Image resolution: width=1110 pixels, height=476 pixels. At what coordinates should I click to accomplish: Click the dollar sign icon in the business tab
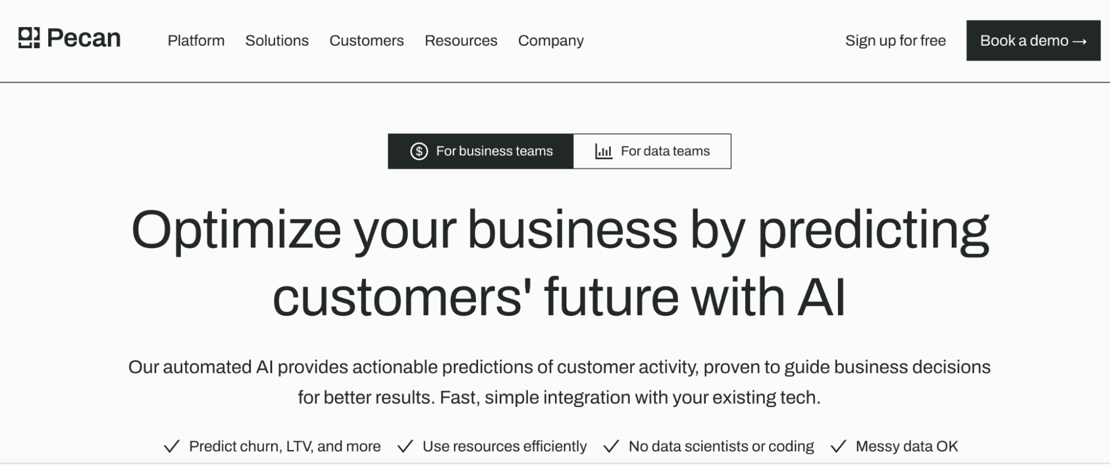coord(419,151)
